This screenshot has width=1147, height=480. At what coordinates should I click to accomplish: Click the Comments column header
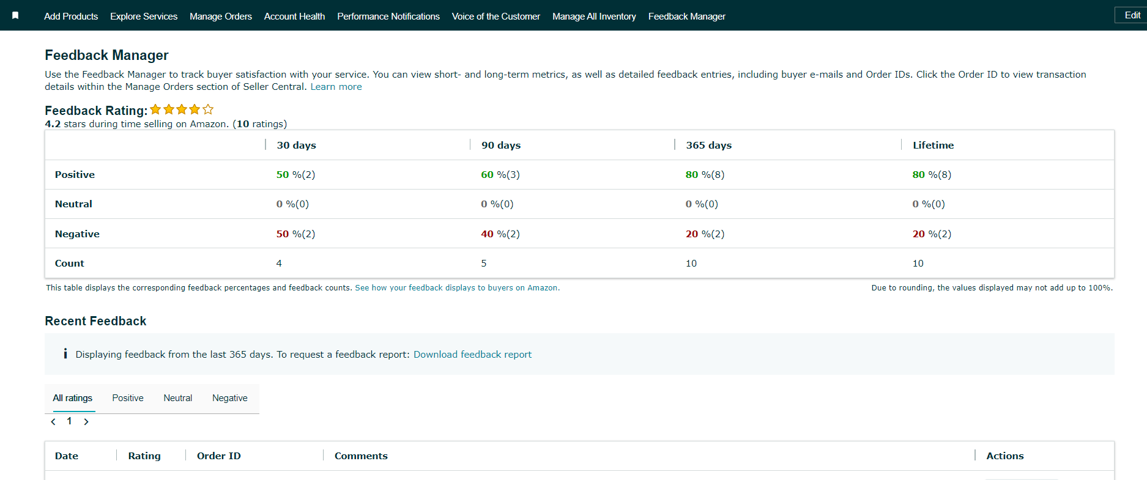361,456
